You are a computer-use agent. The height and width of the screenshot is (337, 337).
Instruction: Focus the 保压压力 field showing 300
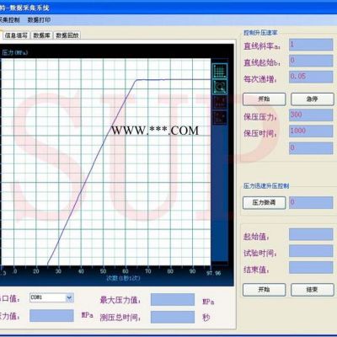click(311, 115)
